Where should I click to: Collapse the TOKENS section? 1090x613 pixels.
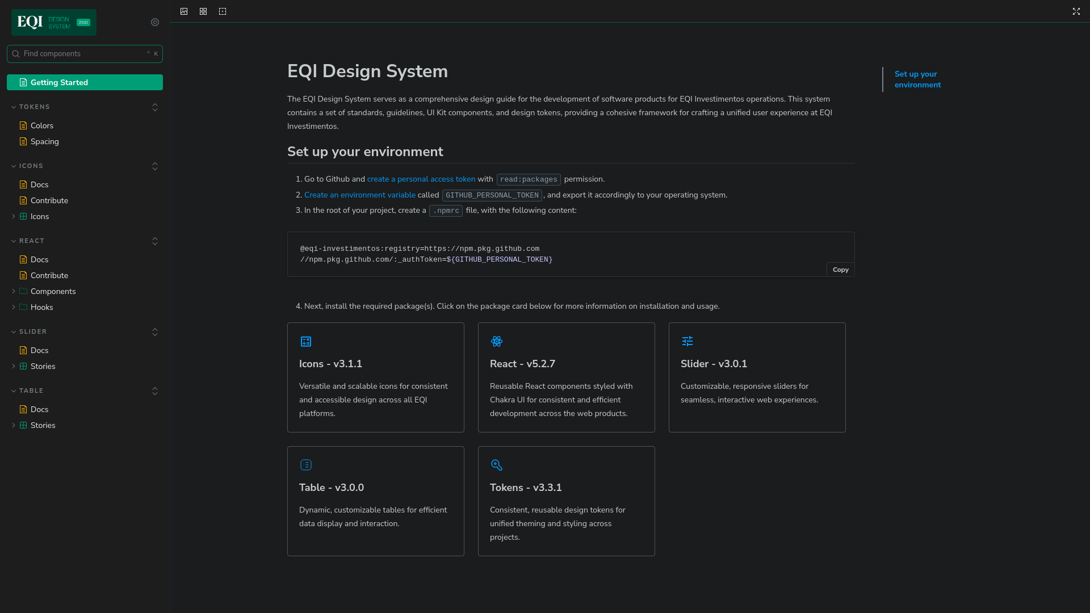tap(34, 107)
